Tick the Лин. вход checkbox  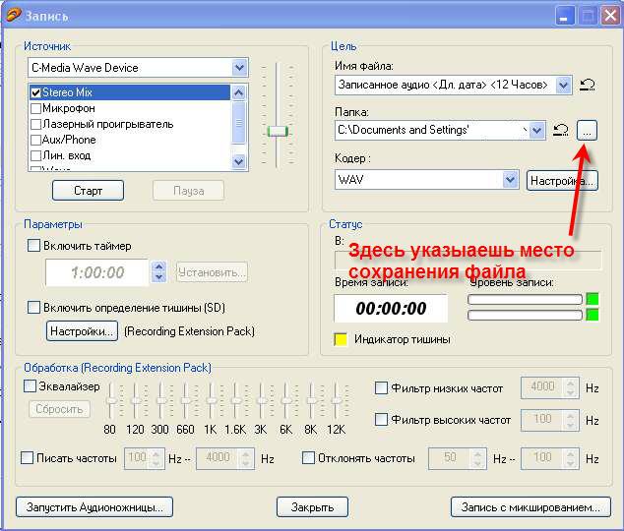[35, 155]
